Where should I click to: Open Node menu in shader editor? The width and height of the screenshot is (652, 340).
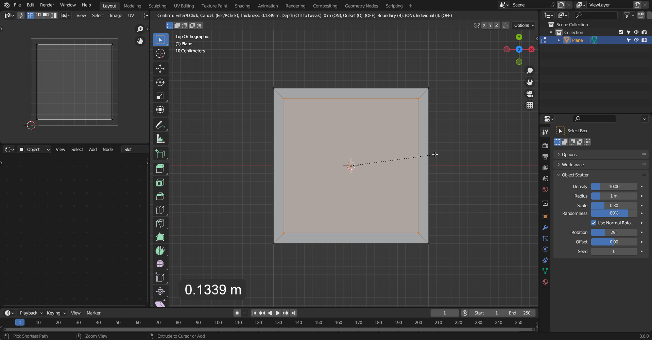[x=108, y=149]
